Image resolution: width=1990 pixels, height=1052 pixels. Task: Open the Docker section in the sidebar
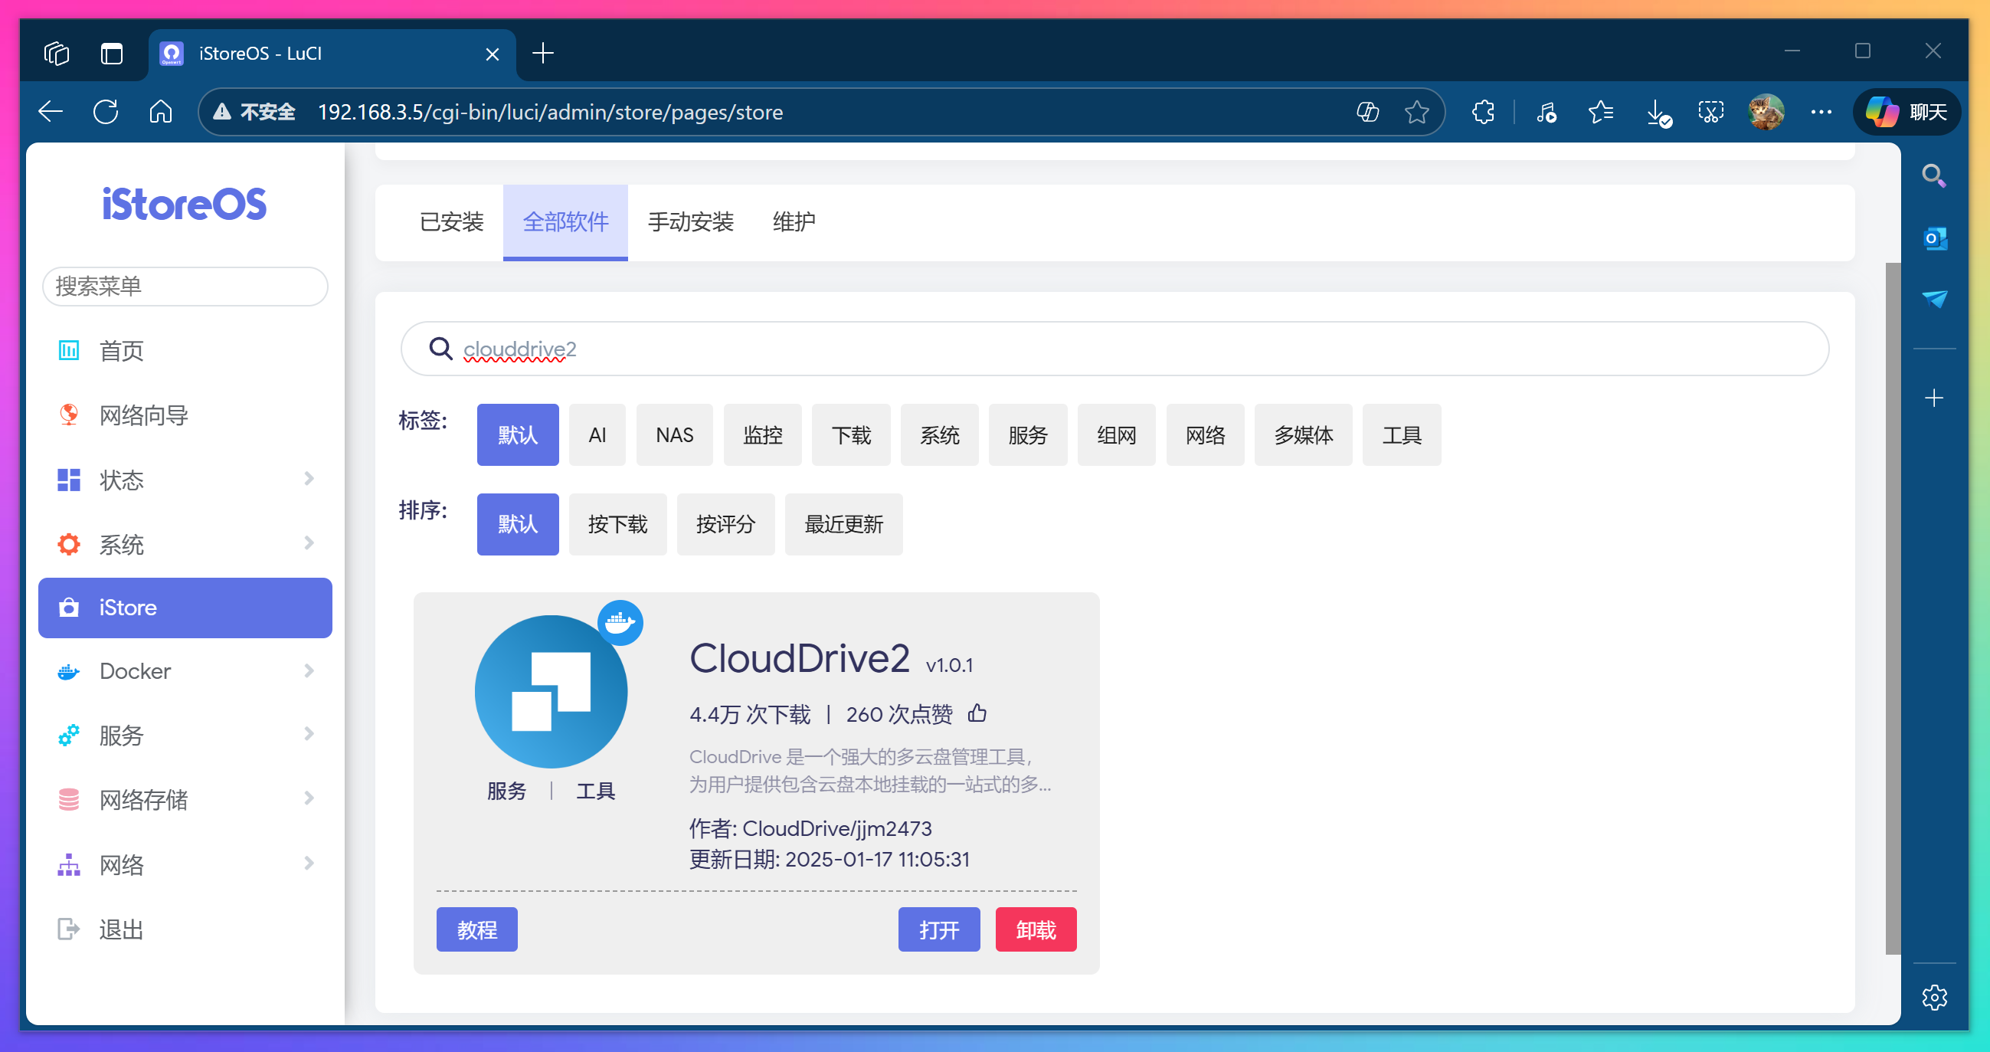pos(134,671)
